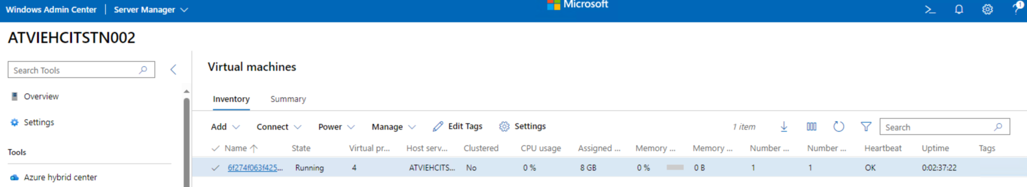Open the PowerShell console icon
This screenshot has height=187, width=1027.
tap(930, 9)
